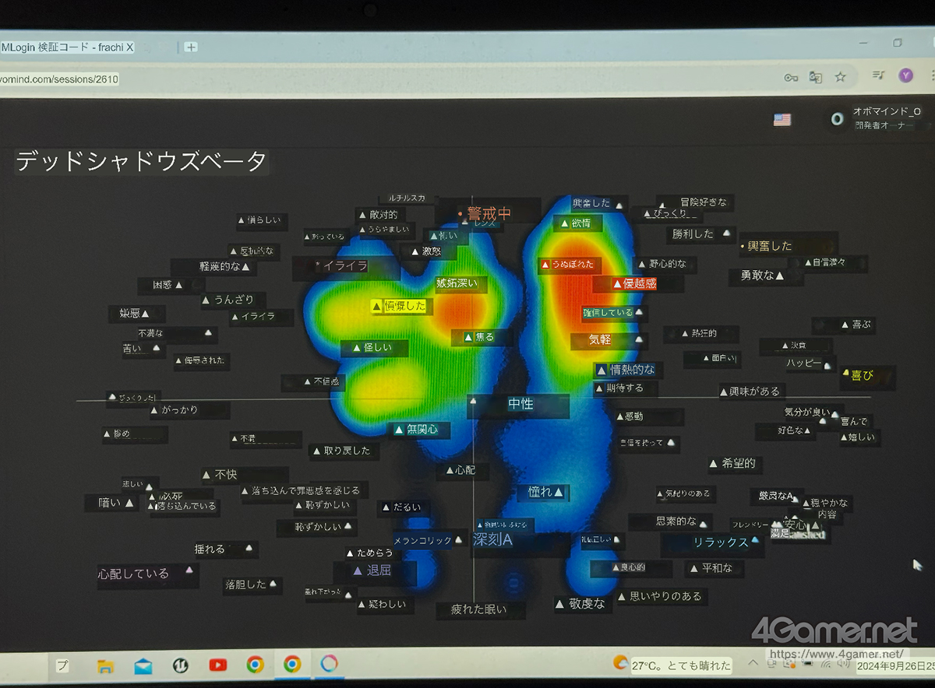Open YouTube icon on the taskbar
The width and height of the screenshot is (935, 688).
click(x=217, y=665)
